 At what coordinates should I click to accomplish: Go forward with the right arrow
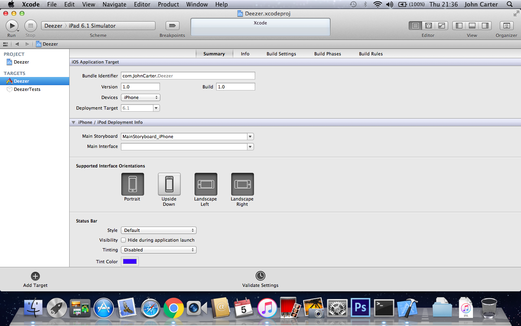click(27, 44)
